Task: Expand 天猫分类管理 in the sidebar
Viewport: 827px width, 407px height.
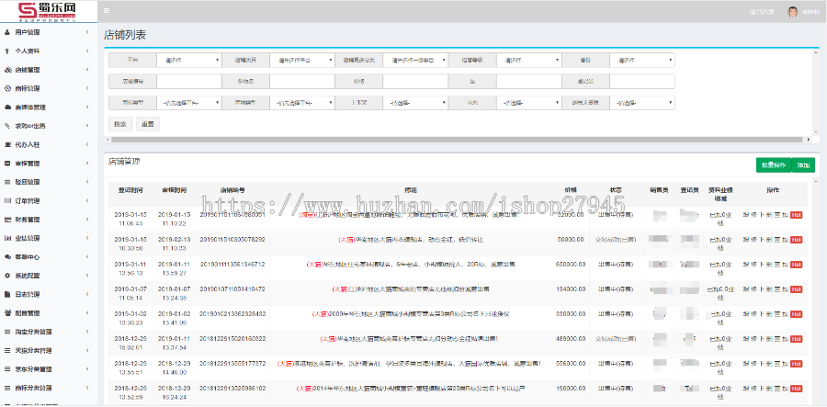Action: click(x=49, y=351)
